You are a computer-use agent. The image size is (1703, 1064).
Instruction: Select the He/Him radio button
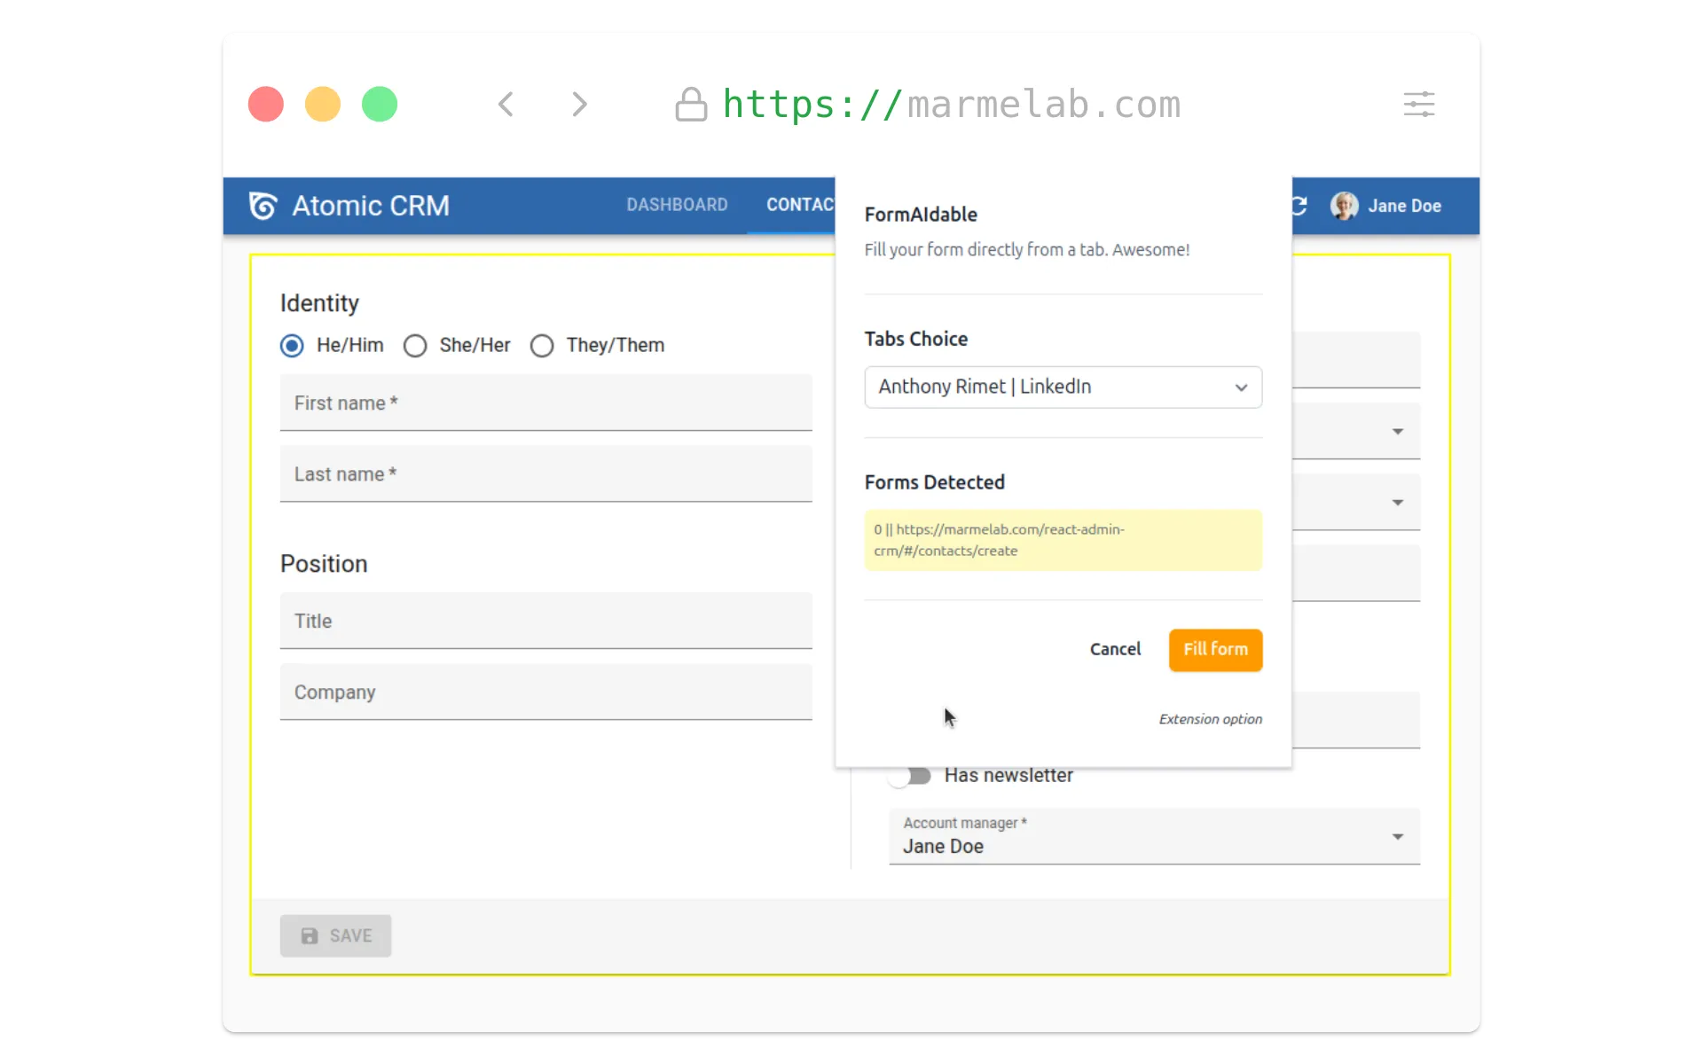click(292, 346)
